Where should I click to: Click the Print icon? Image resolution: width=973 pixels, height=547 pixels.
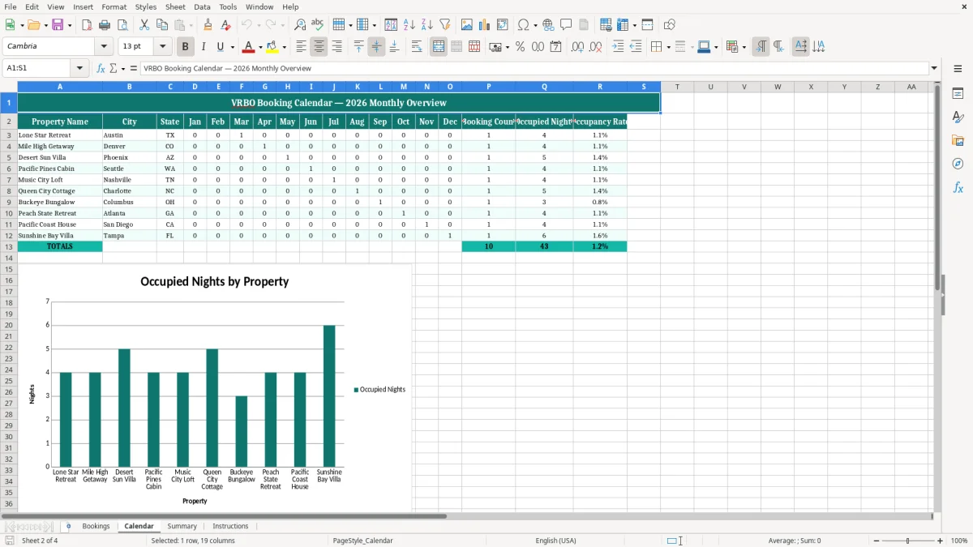click(x=105, y=25)
